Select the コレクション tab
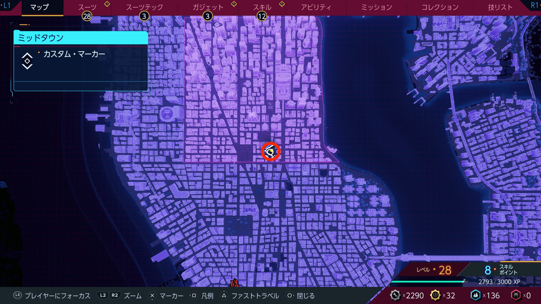This screenshot has width=541, height=304. click(x=440, y=7)
